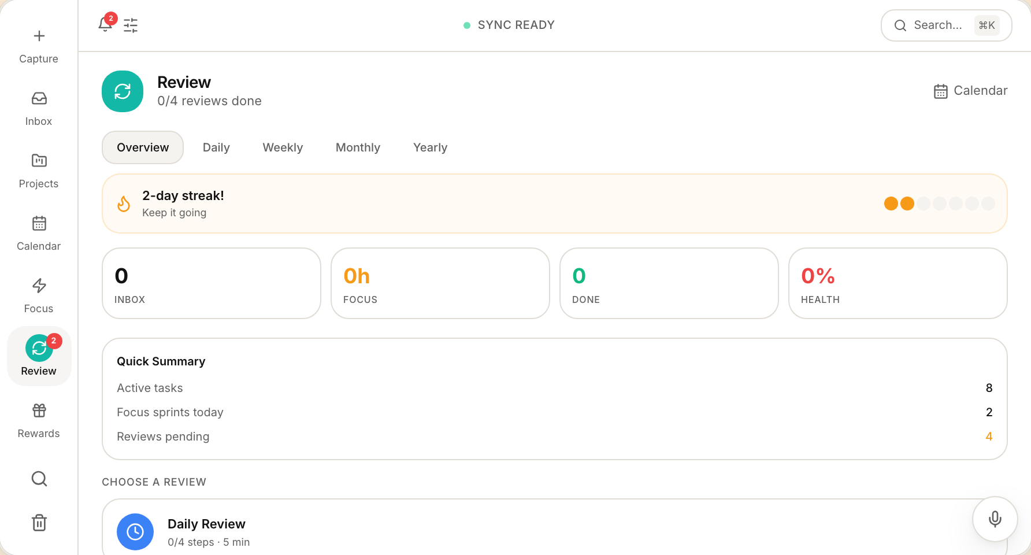Screen dimensions: 1031x555
Task: Open Capture using the plus icon
Action: pos(39,36)
